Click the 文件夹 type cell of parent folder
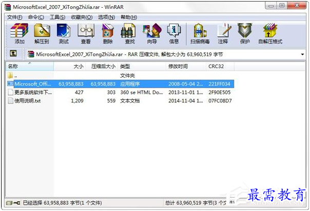This screenshot has width=310, height=211. tap(127, 75)
